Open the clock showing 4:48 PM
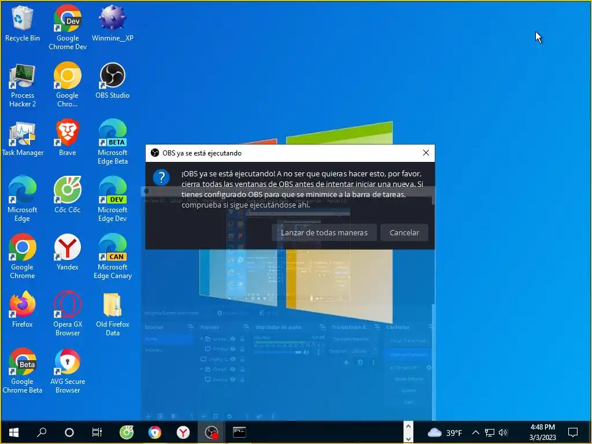The width and height of the screenshot is (592, 444). [x=542, y=432]
